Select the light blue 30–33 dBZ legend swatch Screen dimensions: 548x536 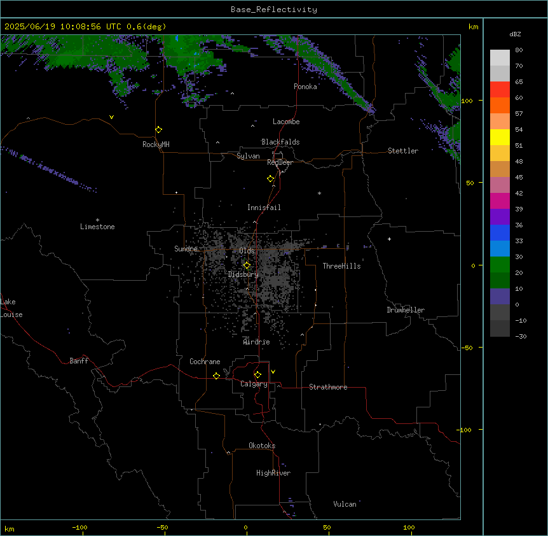coord(500,248)
